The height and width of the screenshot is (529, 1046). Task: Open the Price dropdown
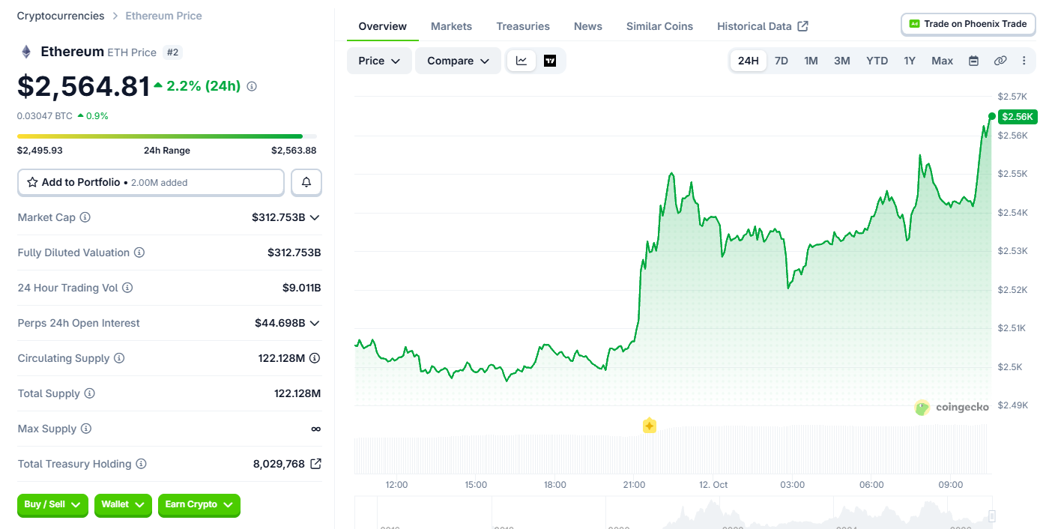[x=379, y=61]
